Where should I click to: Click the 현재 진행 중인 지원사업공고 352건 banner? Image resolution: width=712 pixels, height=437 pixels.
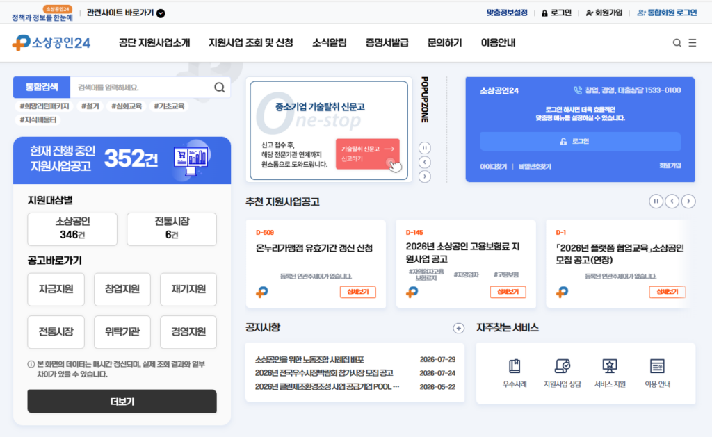122,160
